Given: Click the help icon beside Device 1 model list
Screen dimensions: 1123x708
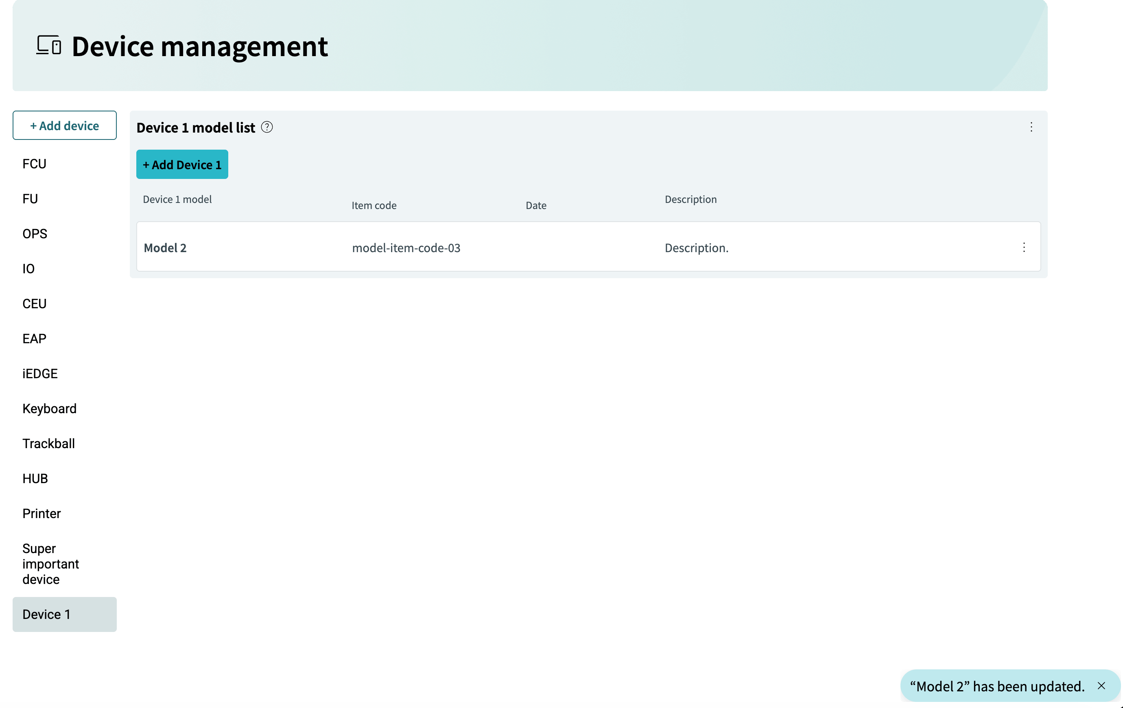Looking at the screenshot, I should pos(267,127).
